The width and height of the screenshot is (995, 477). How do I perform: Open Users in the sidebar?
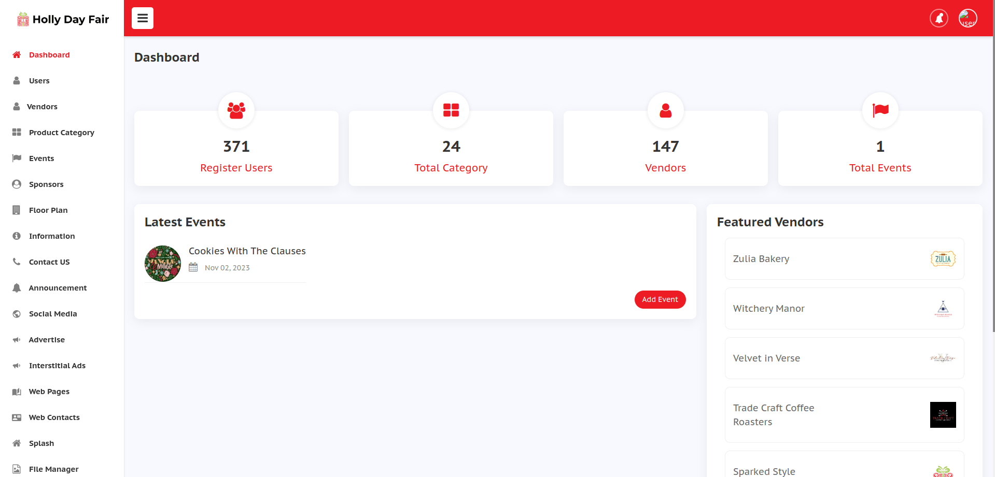click(39, 81)
